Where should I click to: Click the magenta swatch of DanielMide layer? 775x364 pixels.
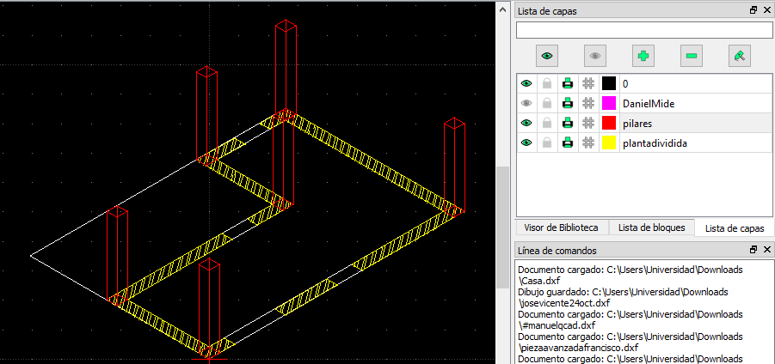coord(608,103)
